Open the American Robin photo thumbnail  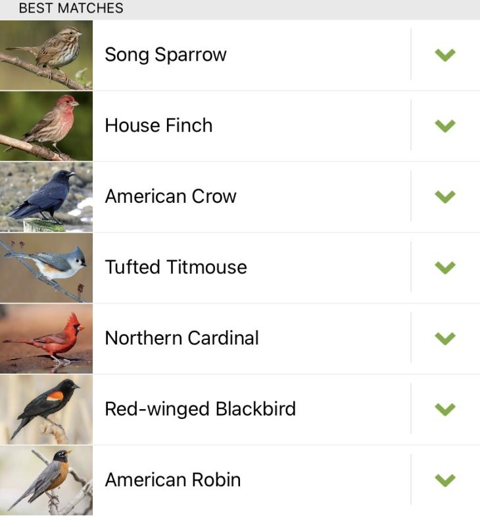(x=46, y=480)
